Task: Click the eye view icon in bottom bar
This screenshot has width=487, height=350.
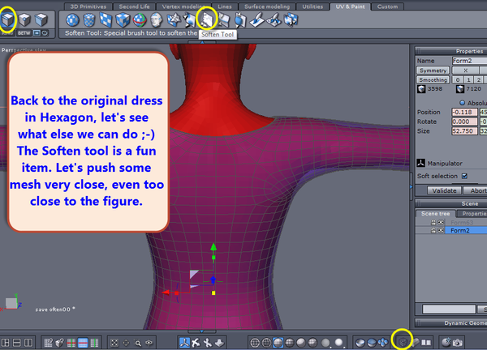Action: click(x=149, y=343)
